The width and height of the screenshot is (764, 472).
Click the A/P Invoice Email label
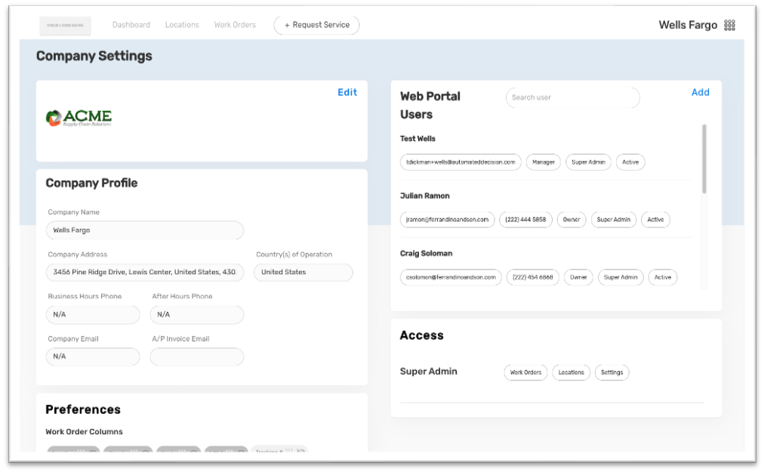[180, 338]
